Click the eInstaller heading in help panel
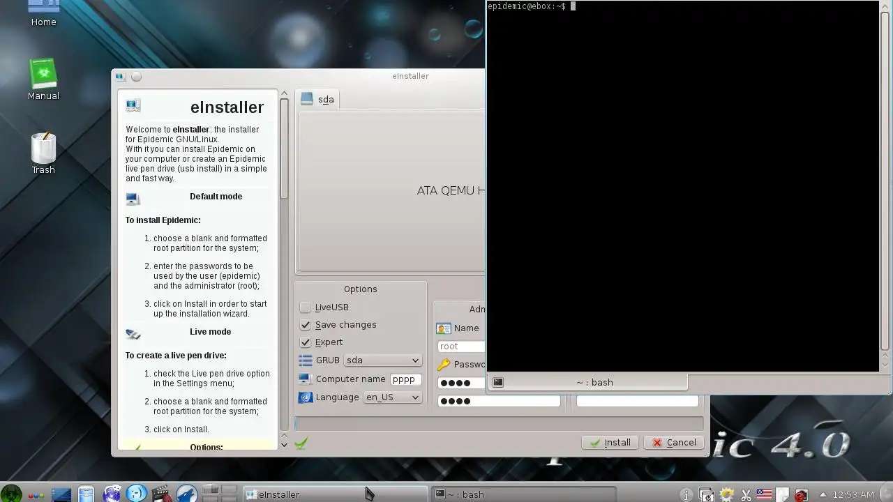Screen dimensions: 893x502 [227, 107]
